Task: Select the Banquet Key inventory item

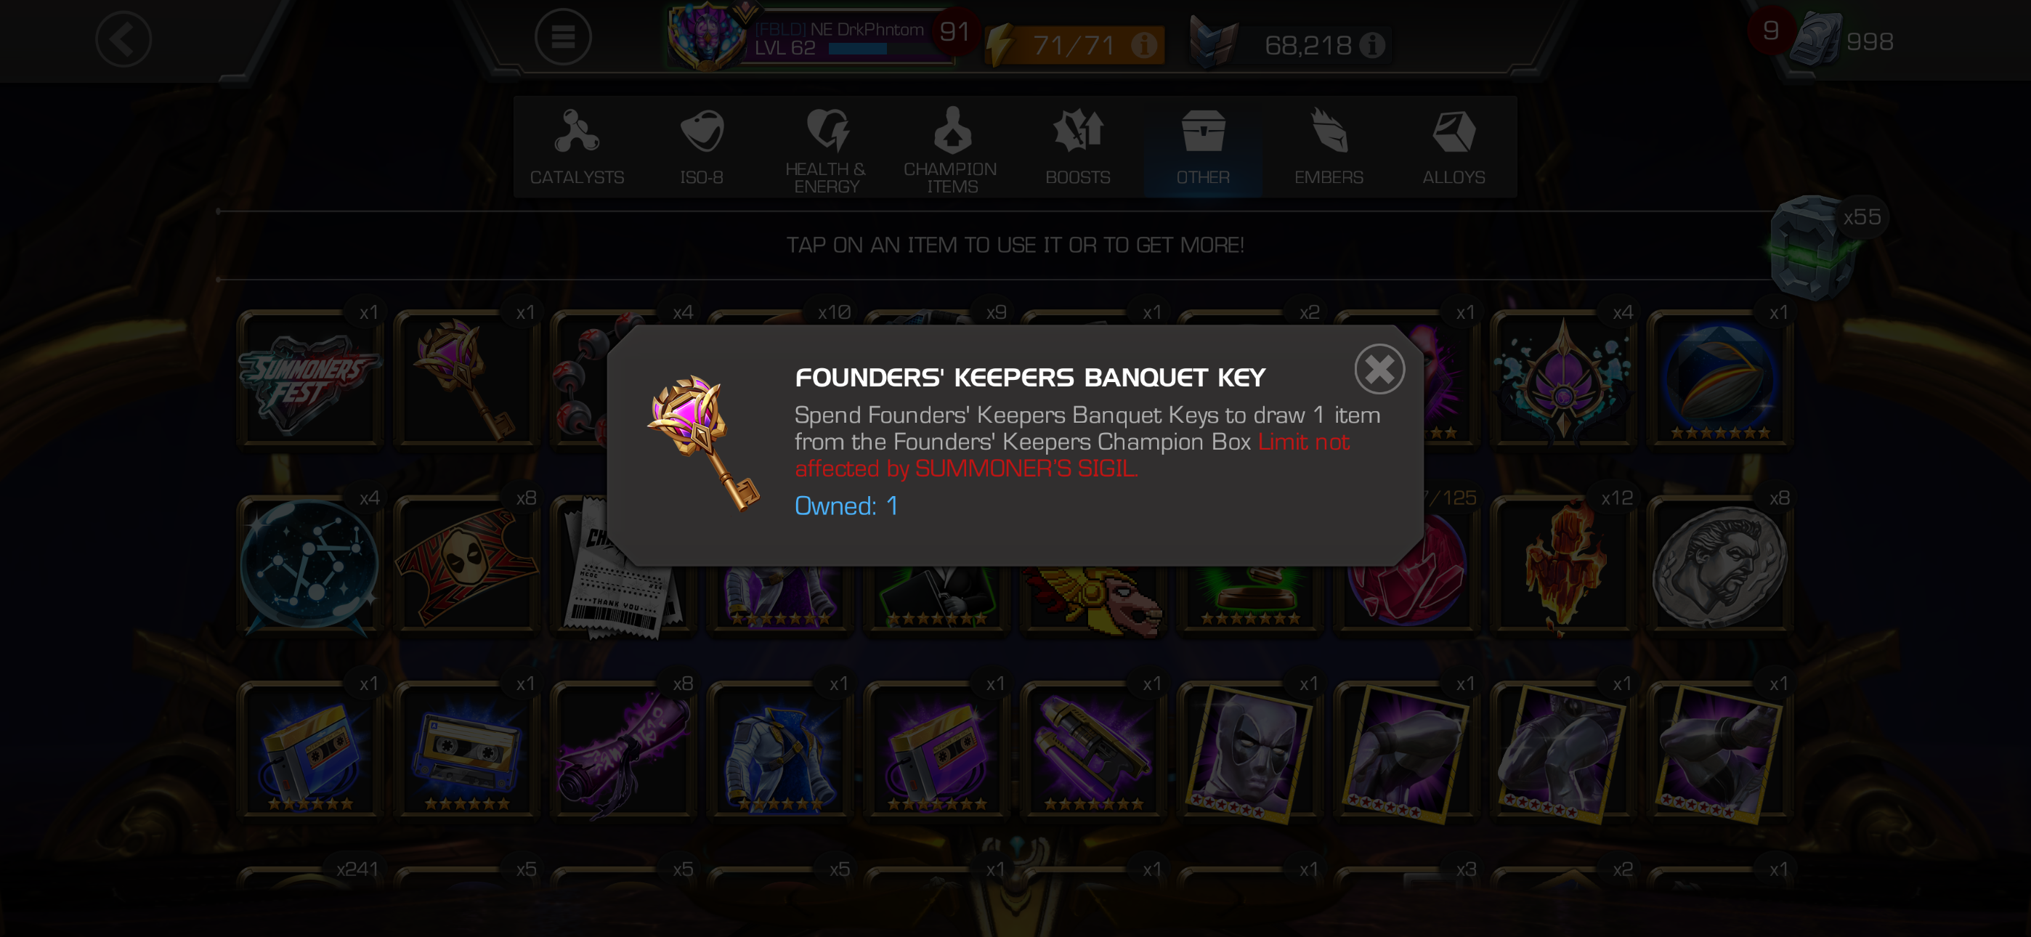Action: coord(466,378)
